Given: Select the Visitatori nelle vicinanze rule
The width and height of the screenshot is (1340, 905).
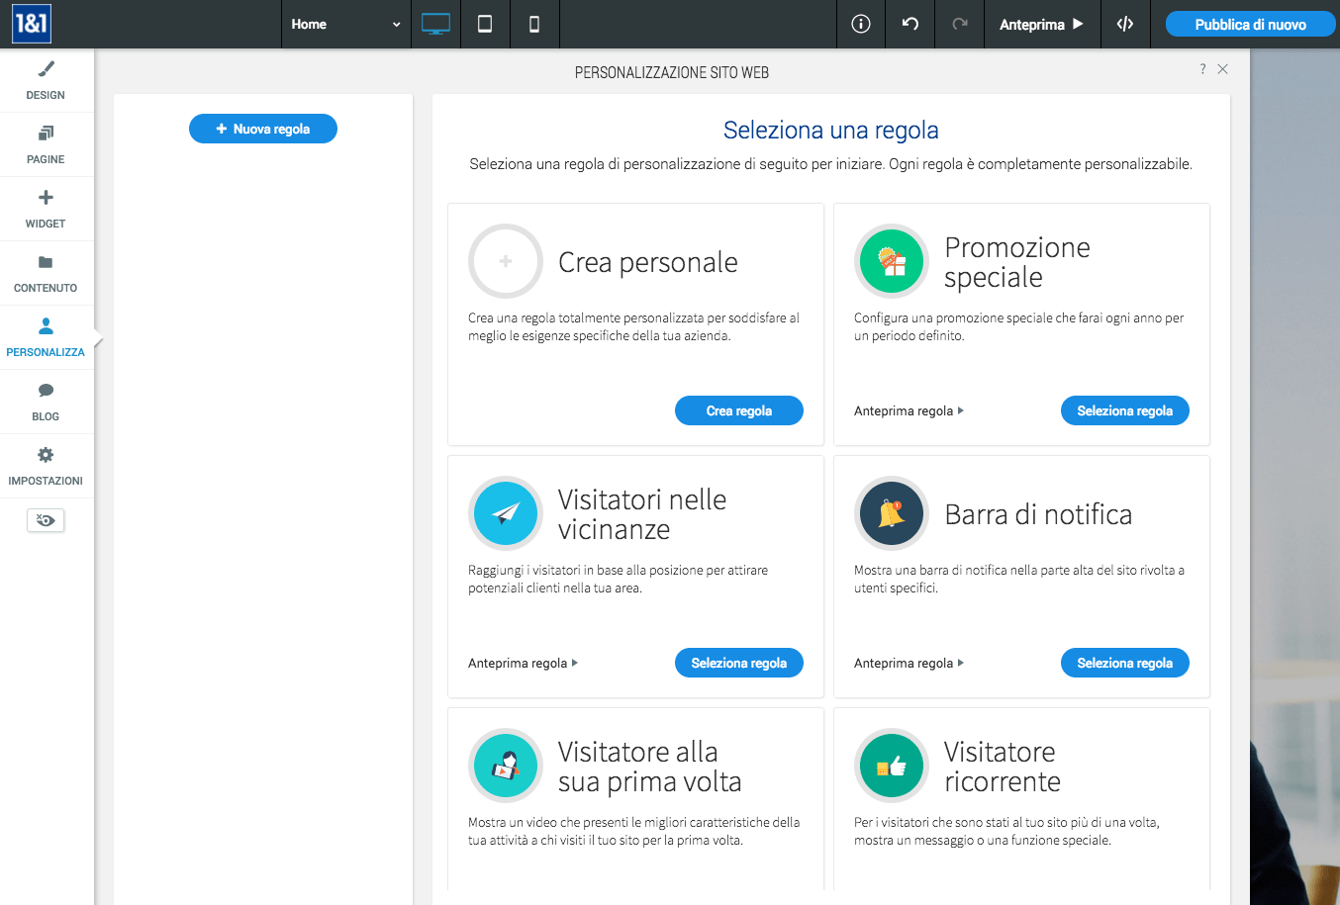Looking at the screenshot, I should tap(739, 663).
